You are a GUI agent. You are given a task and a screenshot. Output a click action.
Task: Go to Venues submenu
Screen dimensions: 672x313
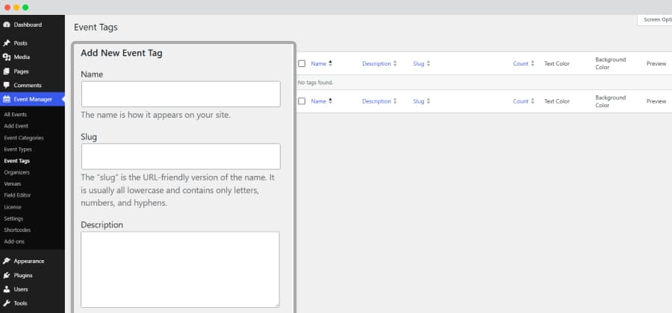tap(13, 184)
